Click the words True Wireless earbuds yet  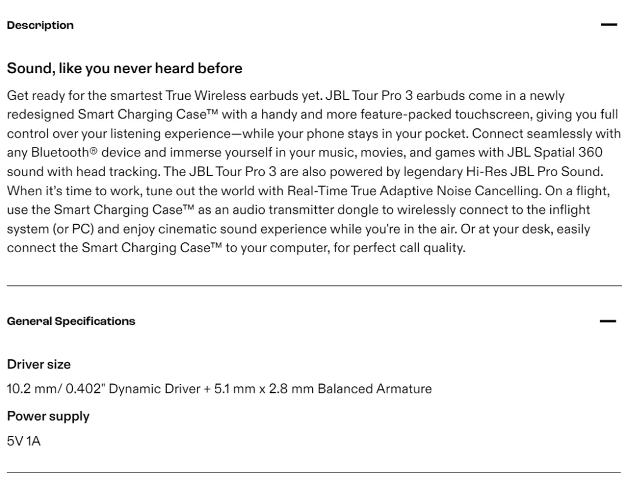[243, 96]
